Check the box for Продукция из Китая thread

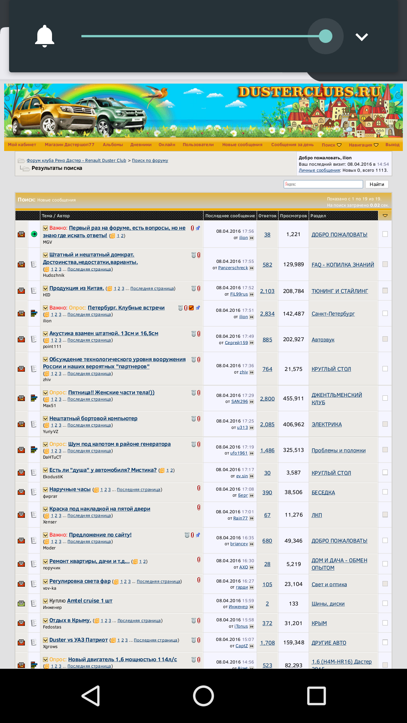pos(385,290)
